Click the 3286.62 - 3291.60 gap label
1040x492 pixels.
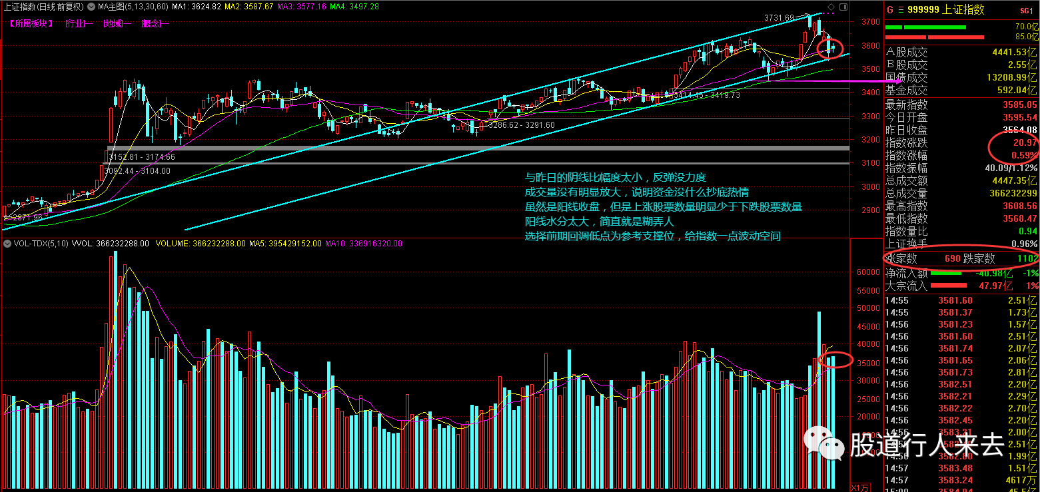click(521, 124)
